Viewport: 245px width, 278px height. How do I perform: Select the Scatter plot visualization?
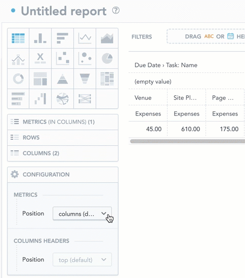pos(62,59)
